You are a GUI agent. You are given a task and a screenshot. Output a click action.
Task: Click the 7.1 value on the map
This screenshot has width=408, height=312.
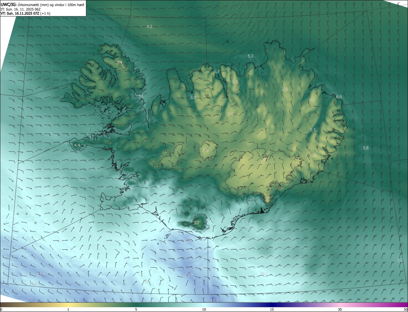[141, 96]
